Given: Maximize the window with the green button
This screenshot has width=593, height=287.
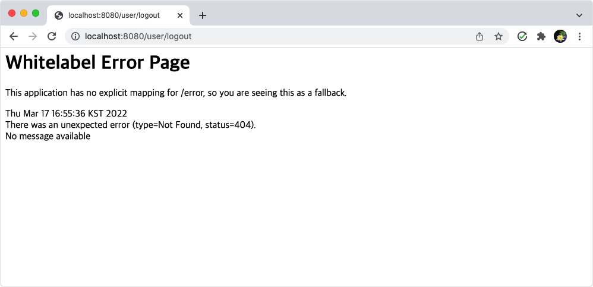Looking at the screenshot, I should pos(36,13).
